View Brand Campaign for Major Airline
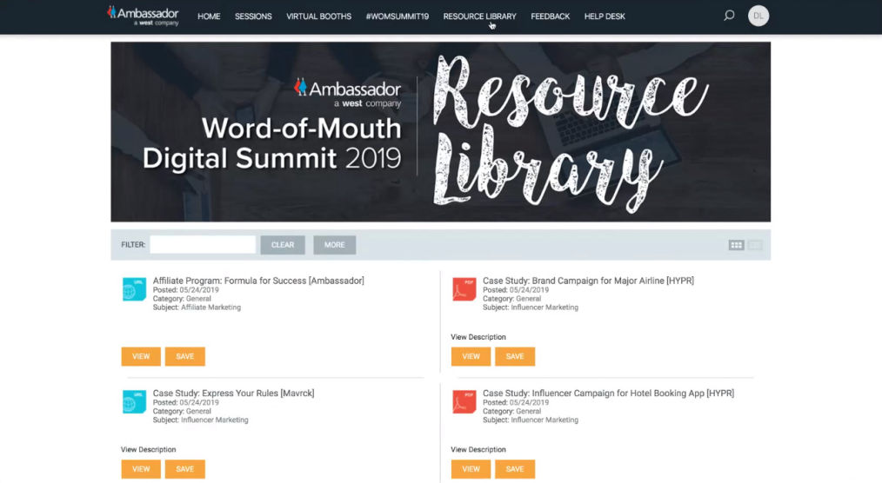 coord(471,357)
